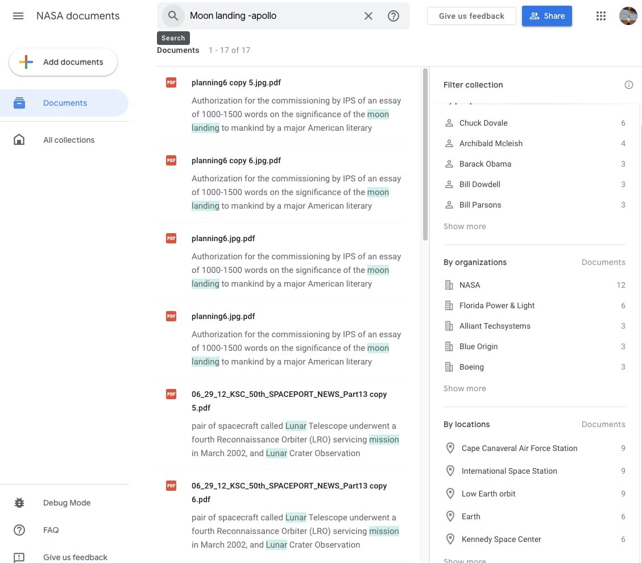
Task: Open the Add documents menu
Action: 63,62
